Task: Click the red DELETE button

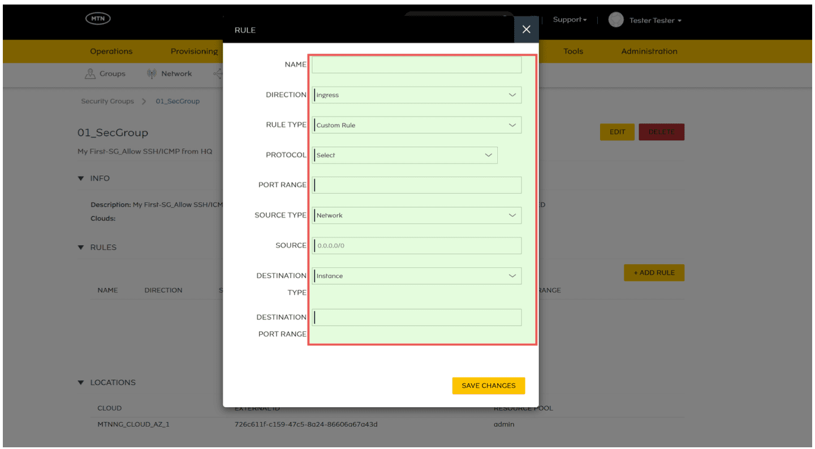Action: point(662,132)
